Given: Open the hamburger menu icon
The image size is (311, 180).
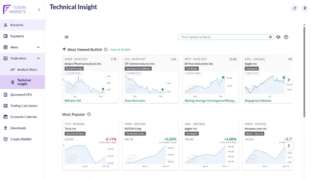Looking at the screenshot, I should 66,37.
